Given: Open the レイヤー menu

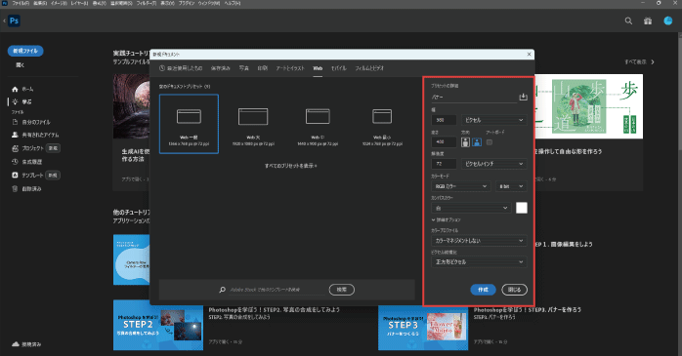Looking at the screenshot, I should click(79, 3).
